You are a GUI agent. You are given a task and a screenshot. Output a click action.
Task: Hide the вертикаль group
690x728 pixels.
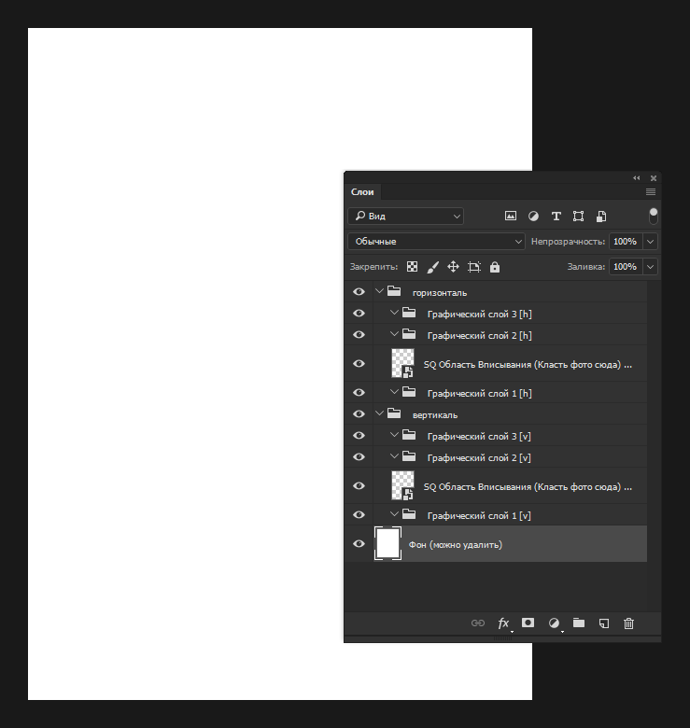pyautogui.click(x=359, y=413)
